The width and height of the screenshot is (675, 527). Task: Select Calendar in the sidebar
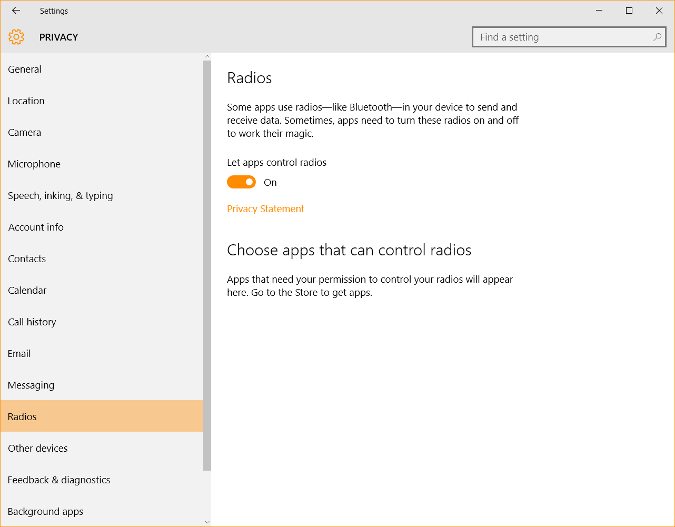[102, 290]
